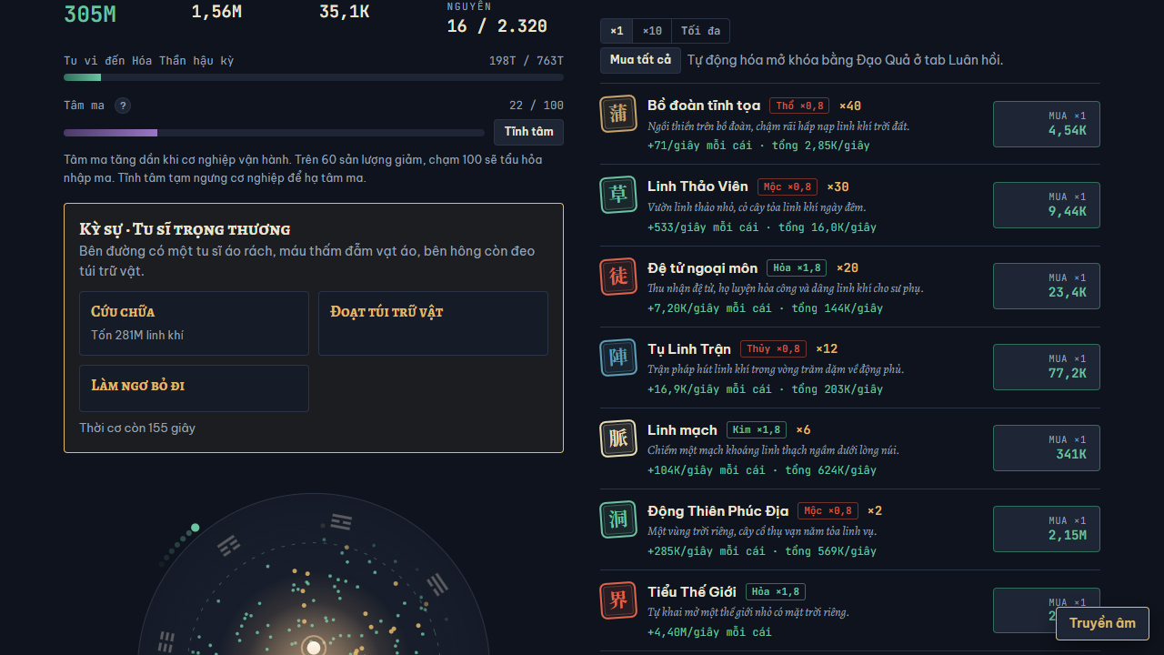Buy Đệ tử ngoại môn for 23,4K
The width and height of the screenshot is (1164, 655).
point(1047,286)
